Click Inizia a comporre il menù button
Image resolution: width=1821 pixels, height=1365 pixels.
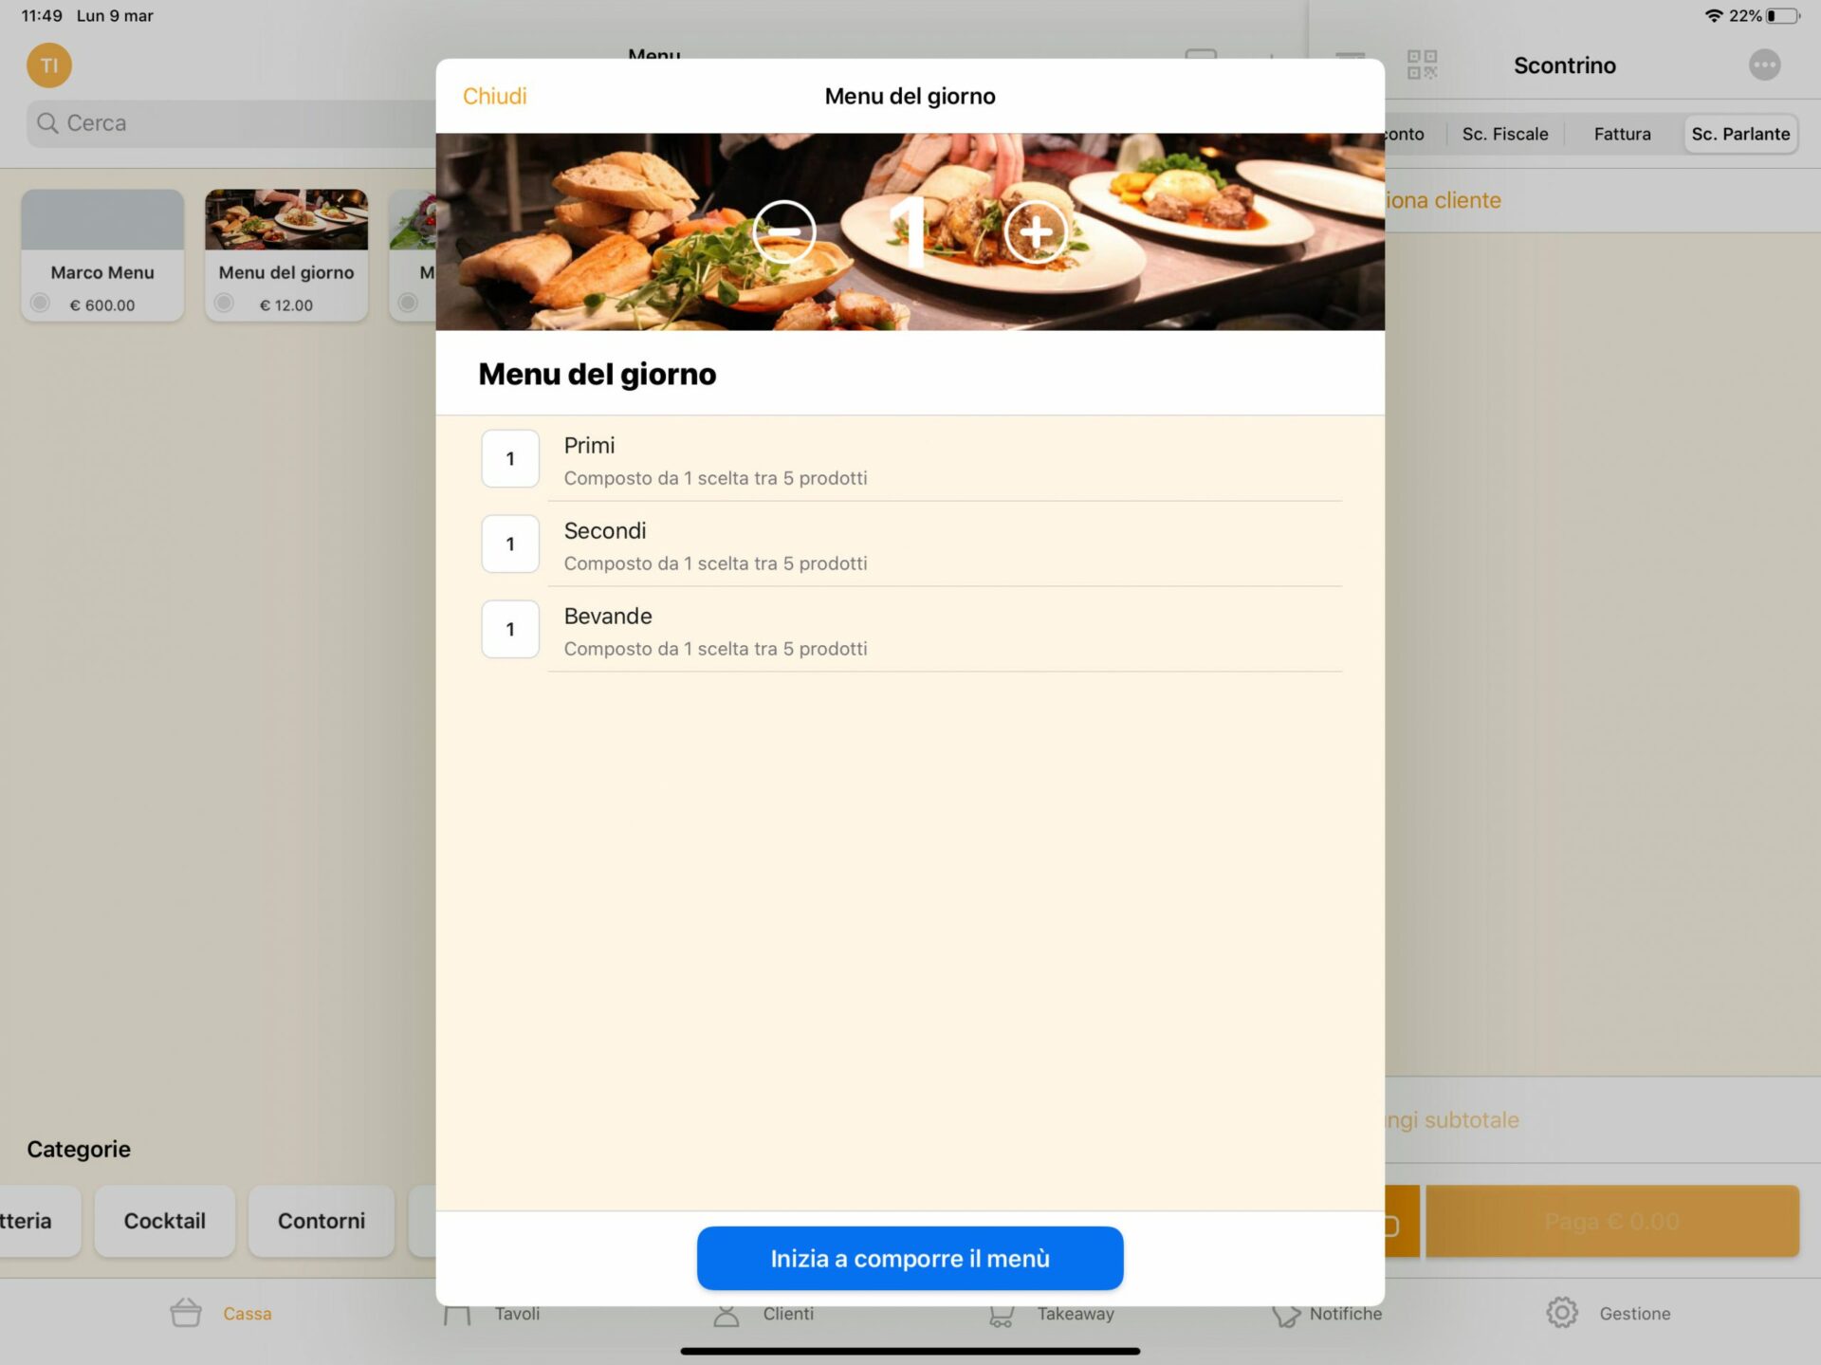pyautogui.click(x=909, y=1258)
